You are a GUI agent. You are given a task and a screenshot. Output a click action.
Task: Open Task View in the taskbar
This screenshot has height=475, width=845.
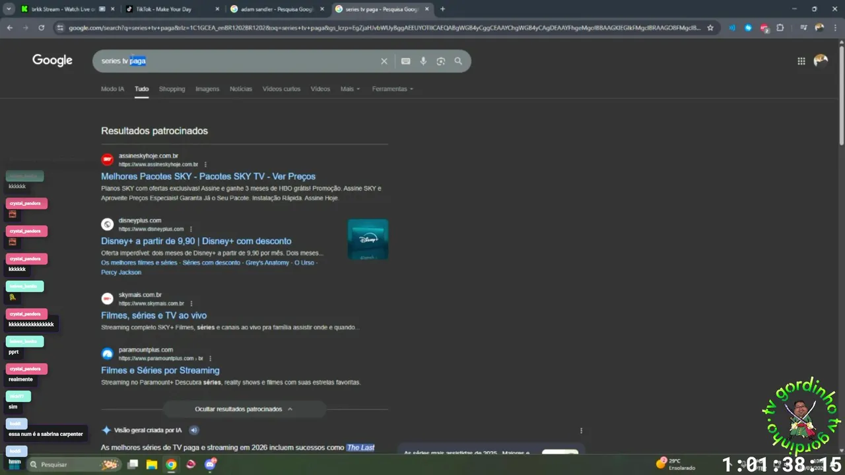[x=133, y=464]
